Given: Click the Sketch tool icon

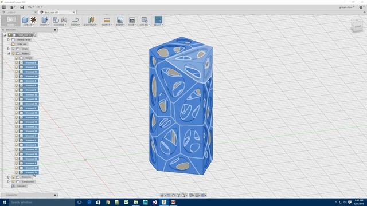Looking at the screenshot, I should (75, 20).
